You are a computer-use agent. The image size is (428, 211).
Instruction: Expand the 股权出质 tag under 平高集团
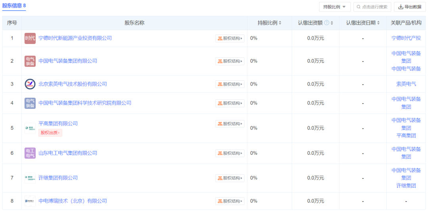(50, 133)
